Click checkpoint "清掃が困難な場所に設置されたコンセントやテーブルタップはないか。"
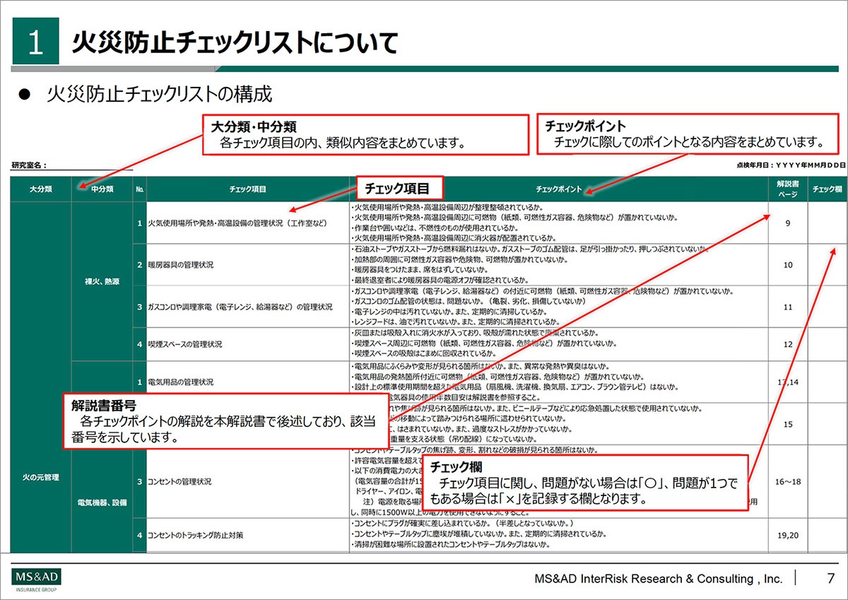 point(451,546)
